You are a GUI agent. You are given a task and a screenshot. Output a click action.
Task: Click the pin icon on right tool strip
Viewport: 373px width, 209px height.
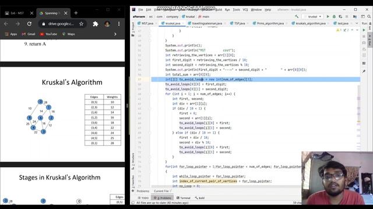pos(364,71)
